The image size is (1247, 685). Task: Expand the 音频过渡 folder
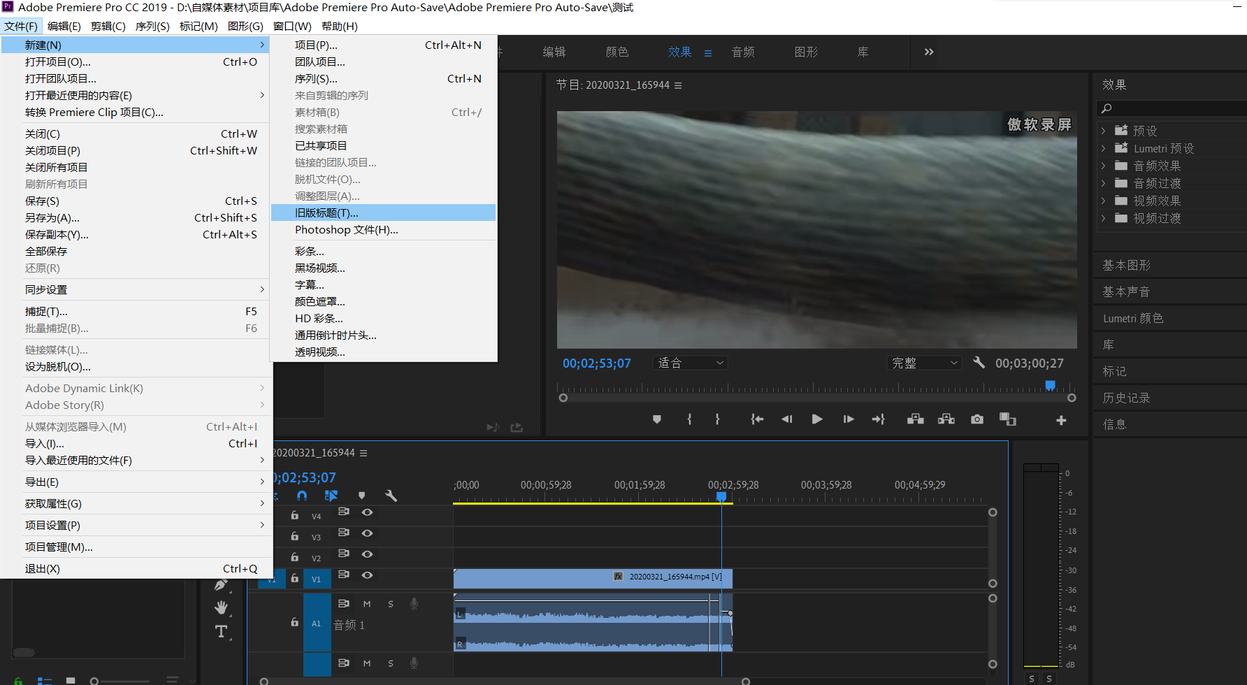[1104, 183]
